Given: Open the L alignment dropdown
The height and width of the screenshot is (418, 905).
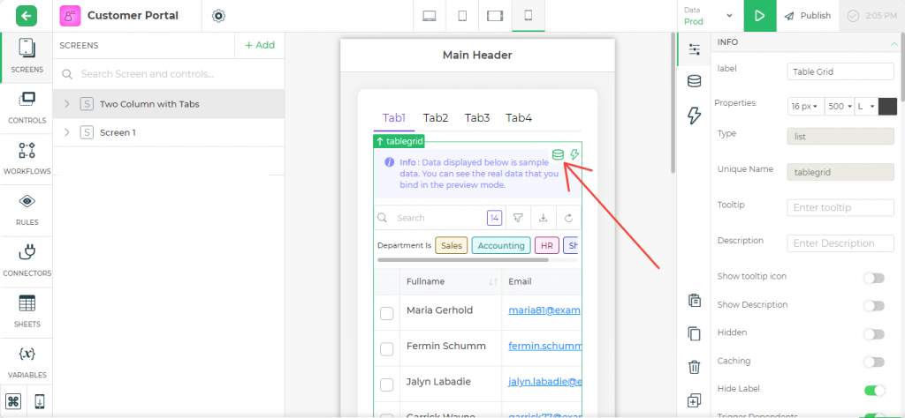Looking at the screenshot, I should (866, 107).
